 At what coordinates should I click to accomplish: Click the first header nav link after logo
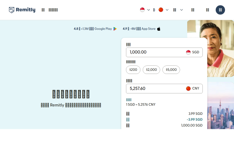pos(43,10)
